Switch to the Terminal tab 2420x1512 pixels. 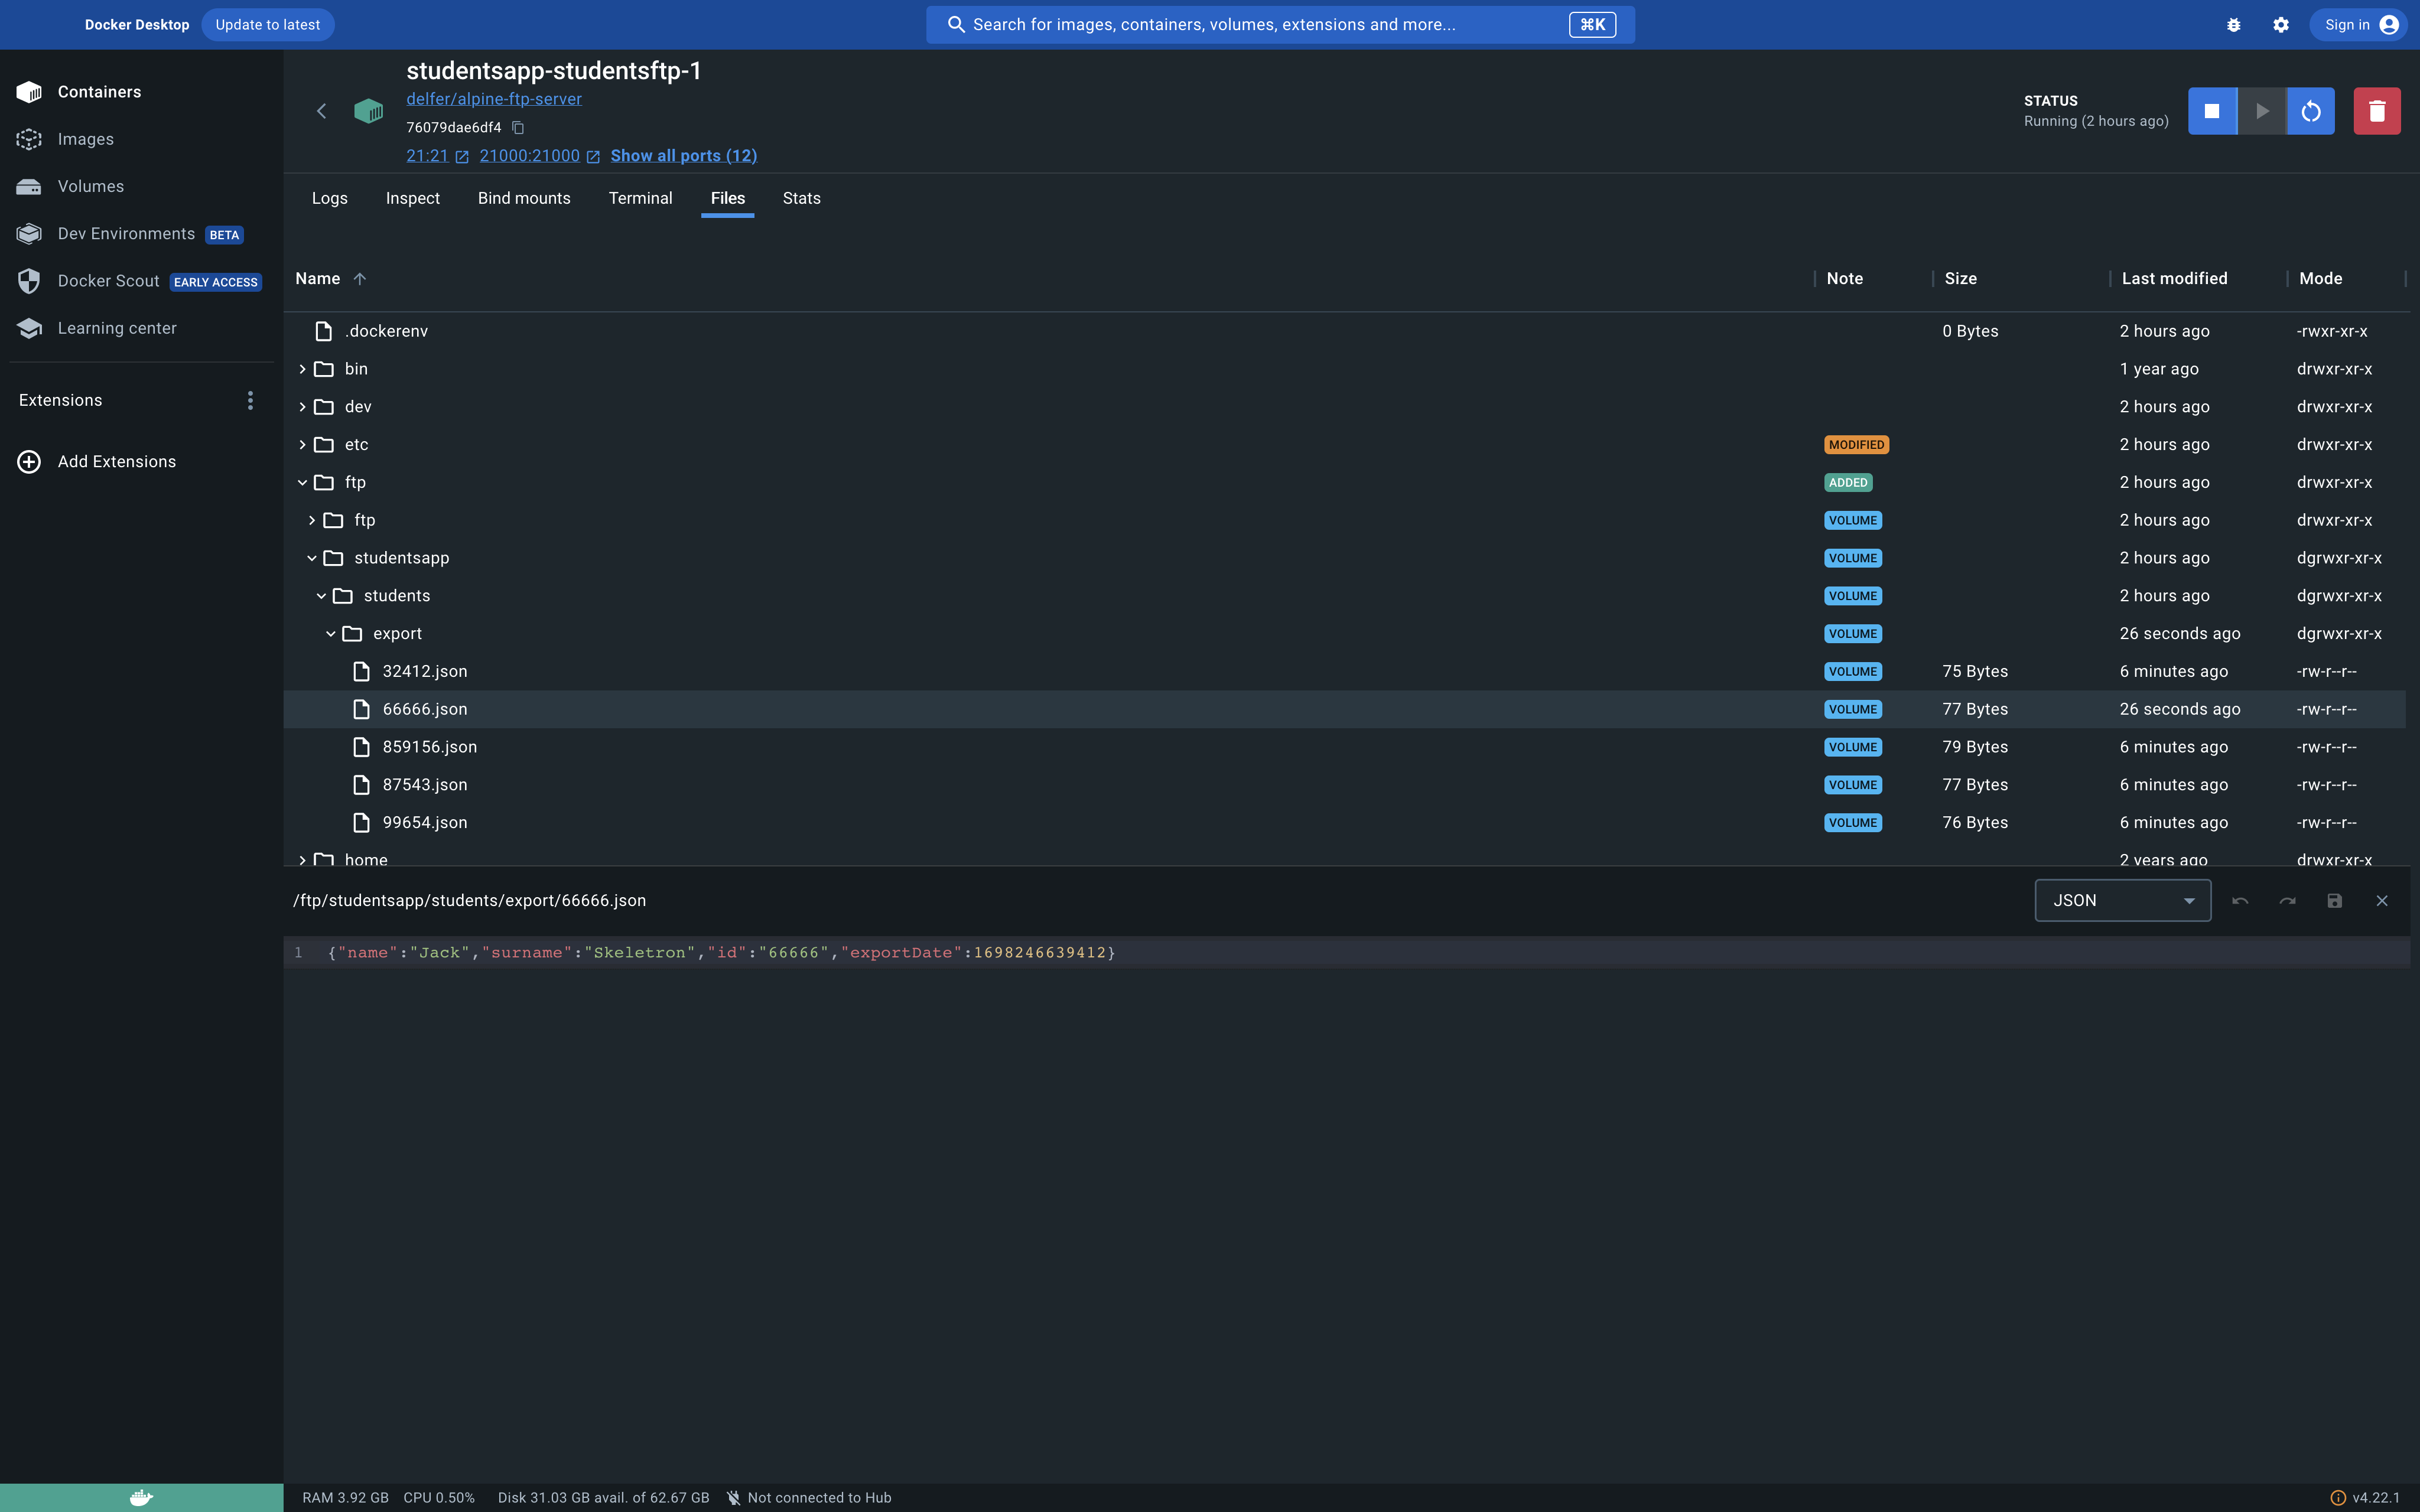tap(640, 198)
